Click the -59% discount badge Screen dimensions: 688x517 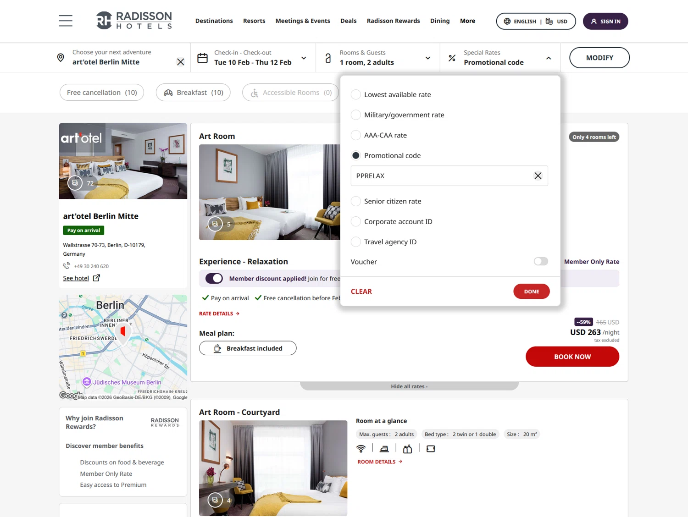pos(584,322)
